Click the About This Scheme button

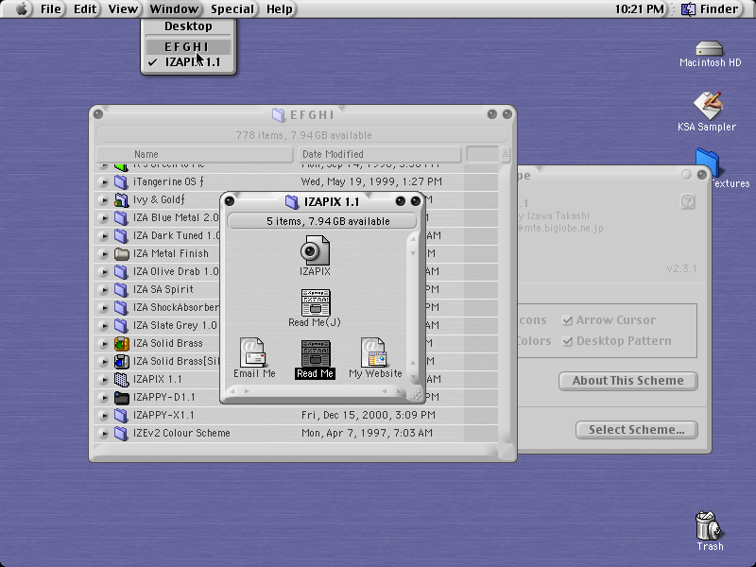627,381
